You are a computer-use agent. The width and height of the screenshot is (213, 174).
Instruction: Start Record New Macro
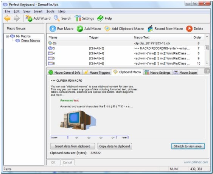[x=165, y=29]
